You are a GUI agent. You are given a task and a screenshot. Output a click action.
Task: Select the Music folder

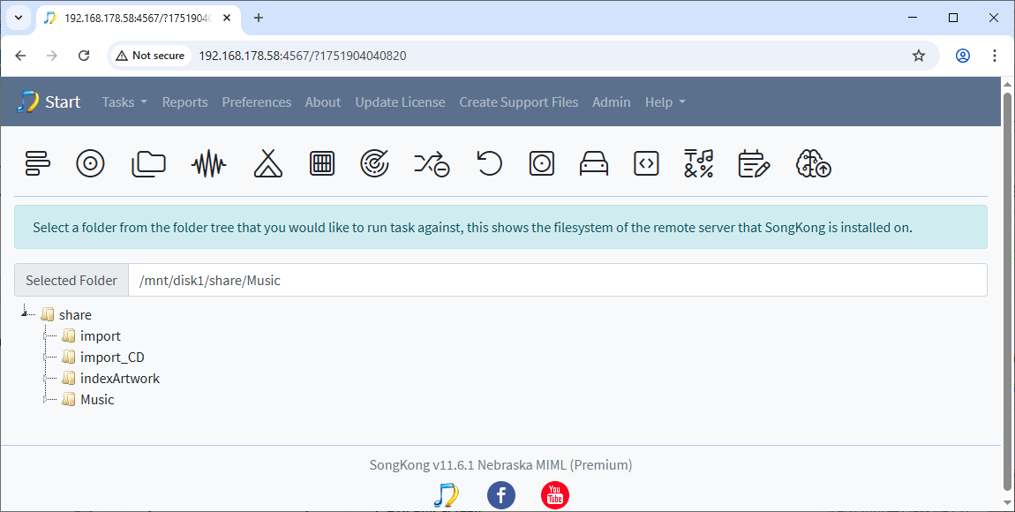click(x=97, y=400)
